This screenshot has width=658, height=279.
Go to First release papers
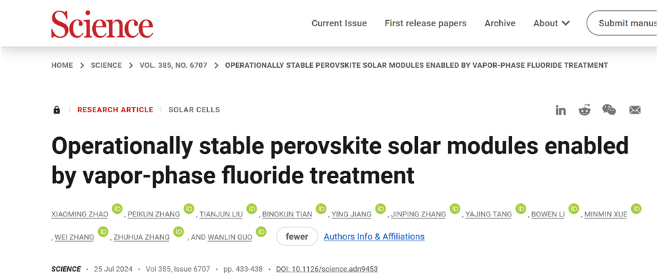tap(425, 24)
